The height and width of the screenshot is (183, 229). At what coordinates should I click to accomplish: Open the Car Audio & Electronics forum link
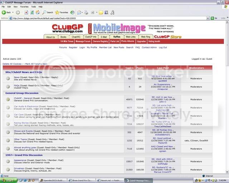tap(26, 107)
